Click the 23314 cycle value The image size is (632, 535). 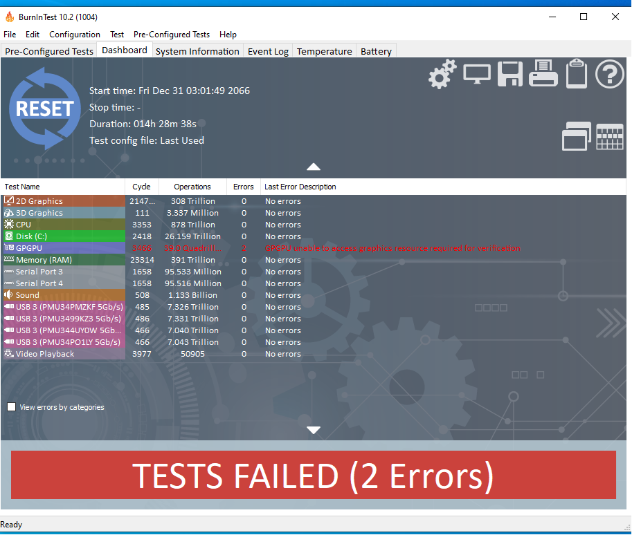click(143, 260)
